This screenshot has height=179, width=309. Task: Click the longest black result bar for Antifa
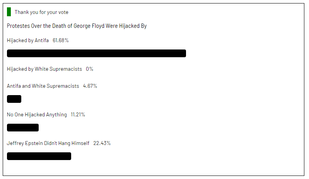[x=96, y=53]
